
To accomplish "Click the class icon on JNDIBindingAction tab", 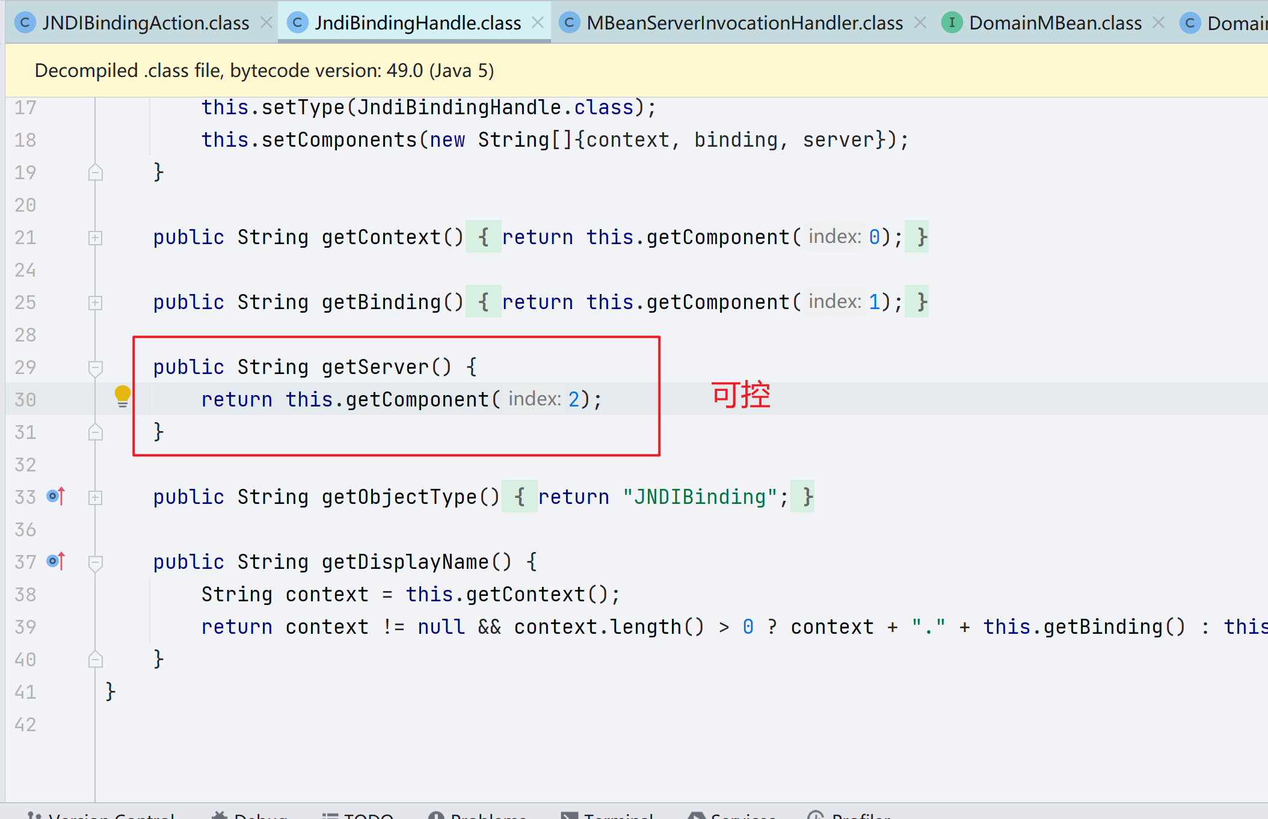I will pyautogui.click(x=25, y=23).
